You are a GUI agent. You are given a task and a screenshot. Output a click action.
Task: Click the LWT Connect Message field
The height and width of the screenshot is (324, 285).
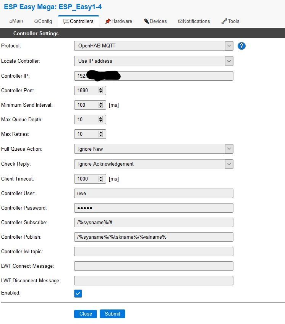pyautogui.click(x=154, y=266)
